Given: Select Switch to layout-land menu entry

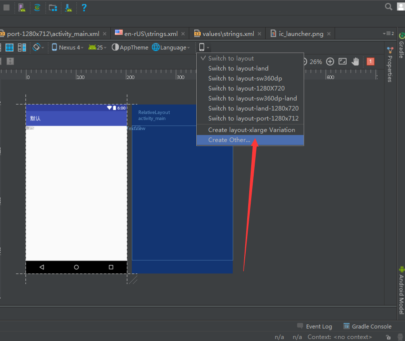Looking at the screenshot, I should 238,68.
